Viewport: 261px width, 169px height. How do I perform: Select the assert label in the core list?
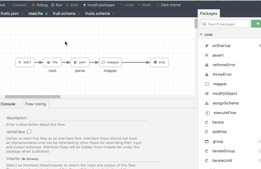pos(218,55)
